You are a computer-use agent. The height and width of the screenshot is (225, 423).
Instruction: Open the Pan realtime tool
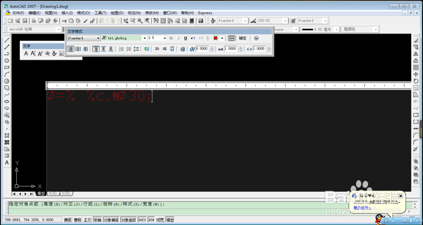(x=126, y=20)
